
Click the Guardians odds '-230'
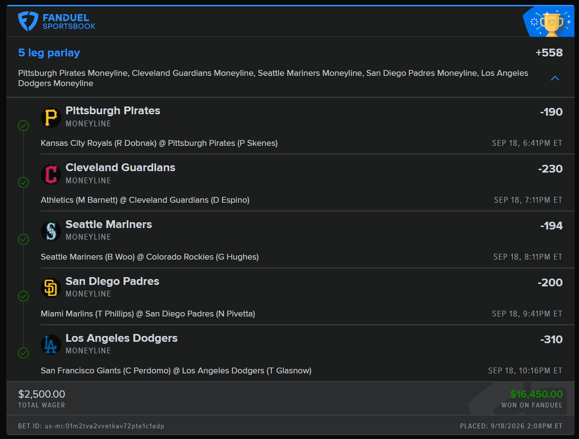pos(550,169)
